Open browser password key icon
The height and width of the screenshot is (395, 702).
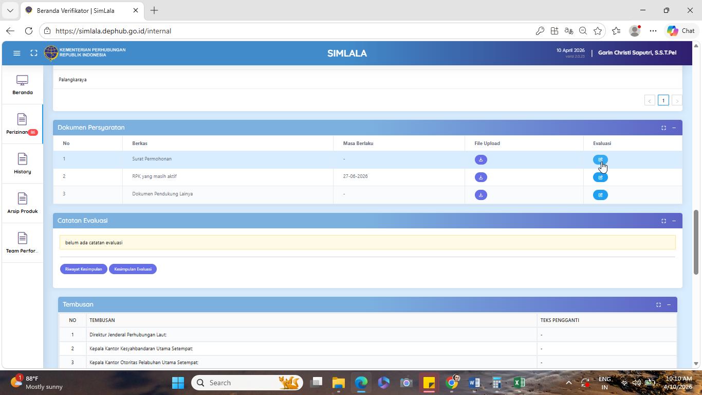click(x=540, y=31)
